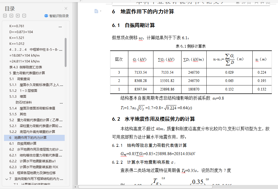The image size is (278, 189).
Task: Click the caption 表6.1侧移计算表
Action: (191, 46)
